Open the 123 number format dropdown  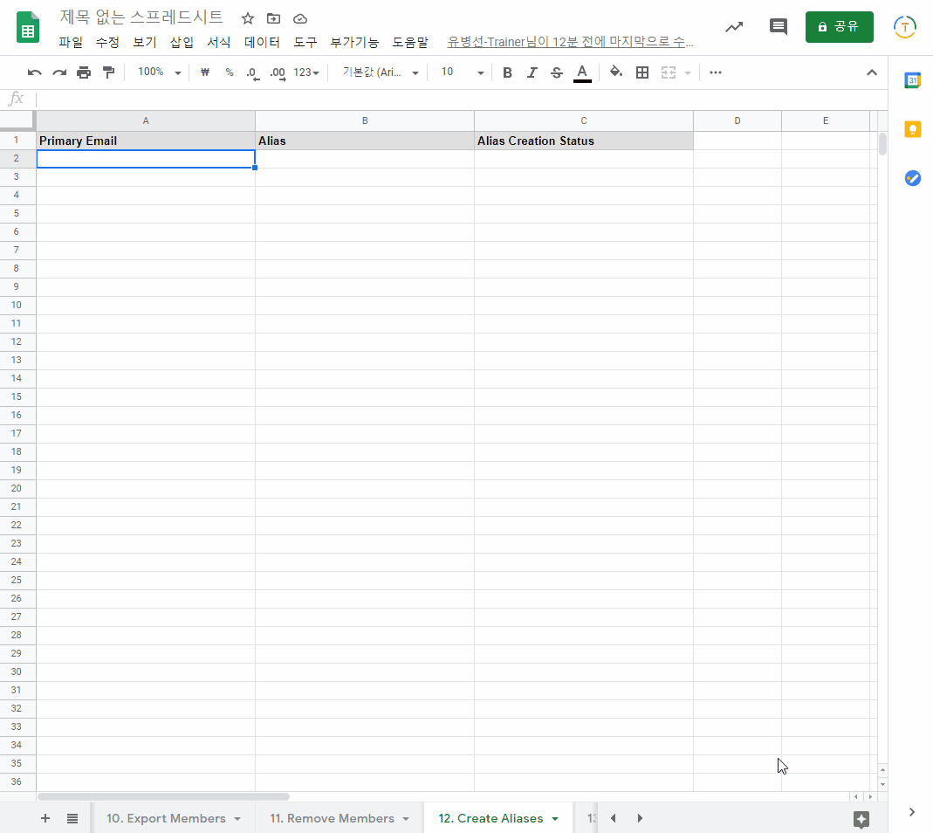click(306, 72)
